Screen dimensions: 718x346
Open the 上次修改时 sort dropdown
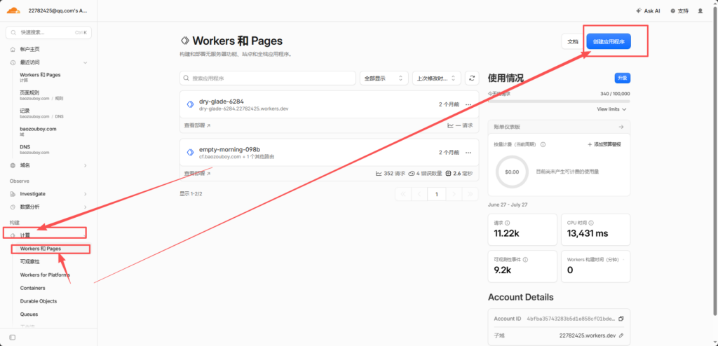[x=436, y=78]
